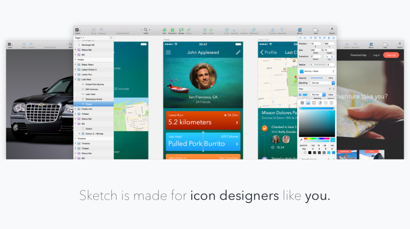Click the black preset color swatch
Screen dimensions: 410x229
point(310,153)
